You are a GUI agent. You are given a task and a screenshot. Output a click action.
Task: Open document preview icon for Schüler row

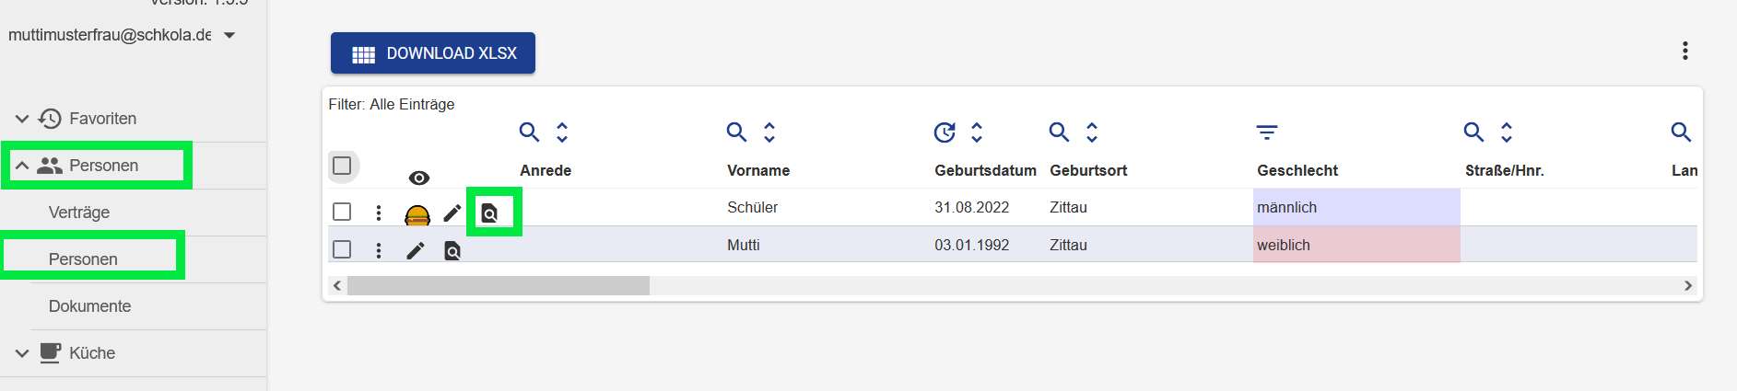[489, 213]
